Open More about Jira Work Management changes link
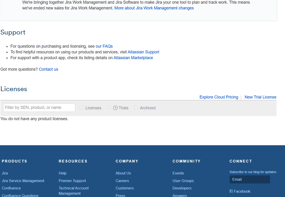The image size is (285, 197). 154,8
